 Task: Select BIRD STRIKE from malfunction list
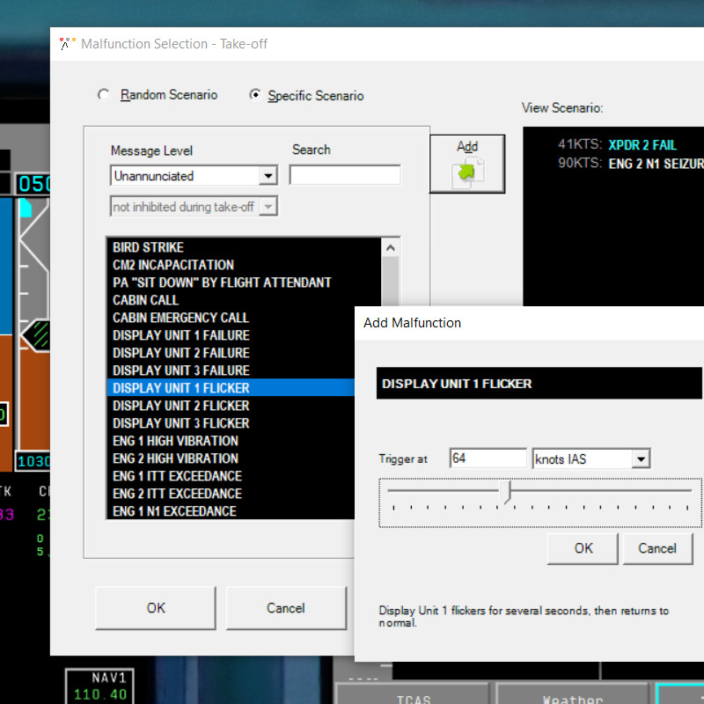[x=148, y=247]
